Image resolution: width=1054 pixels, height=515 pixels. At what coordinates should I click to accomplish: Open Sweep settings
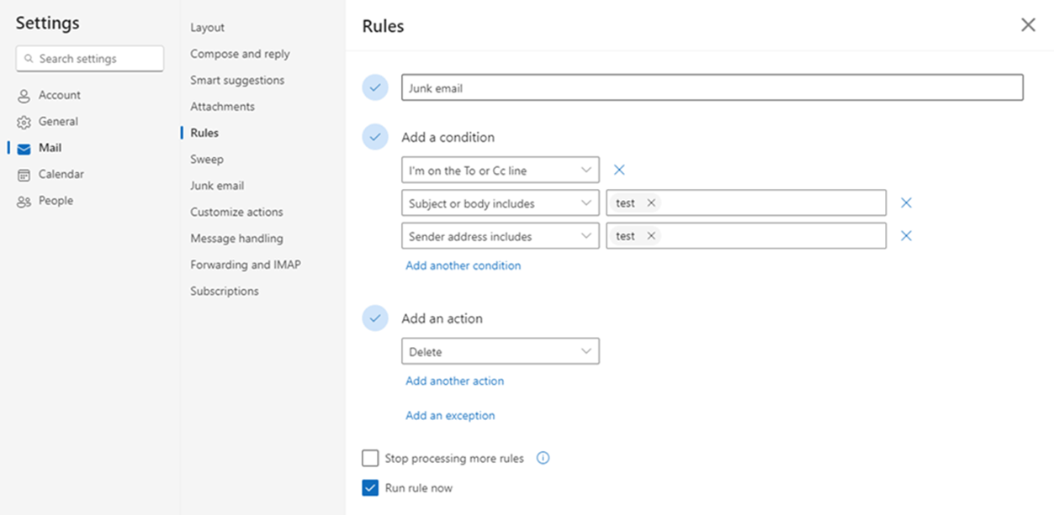[207, 160]
